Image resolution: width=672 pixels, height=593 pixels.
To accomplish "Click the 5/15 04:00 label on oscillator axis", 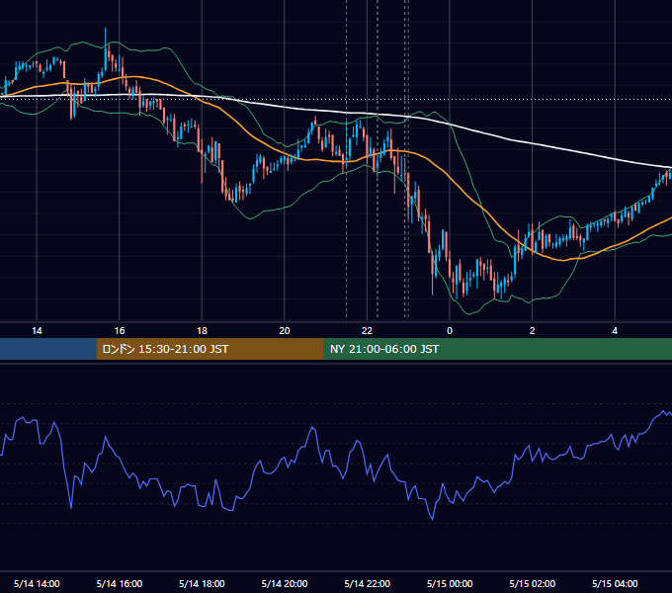I will point(615,583).
